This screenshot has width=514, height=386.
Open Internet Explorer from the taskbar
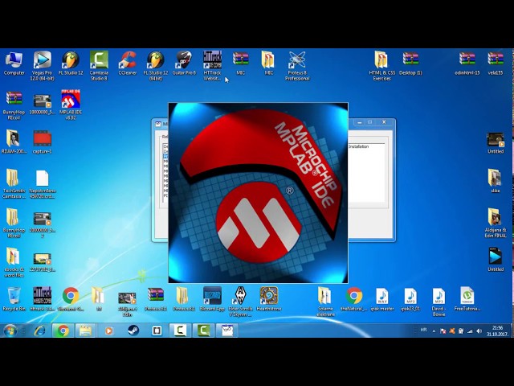pos(39,331)
